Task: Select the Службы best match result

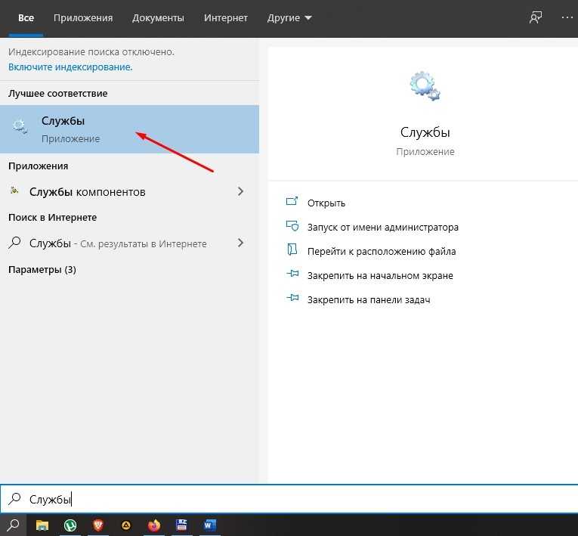Action: 129,129
